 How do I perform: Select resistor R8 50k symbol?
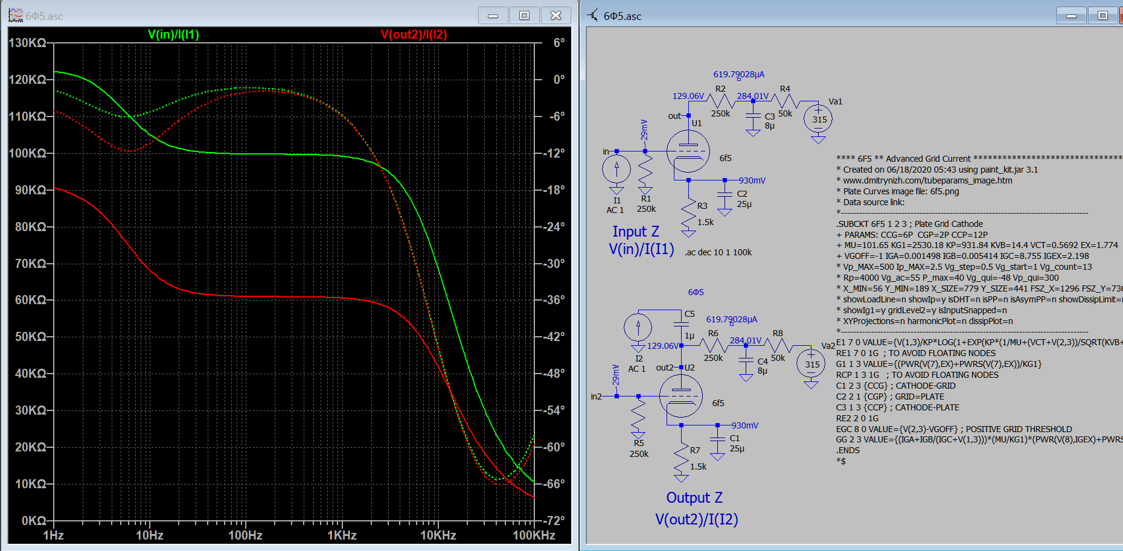click(x=778, y=346)
